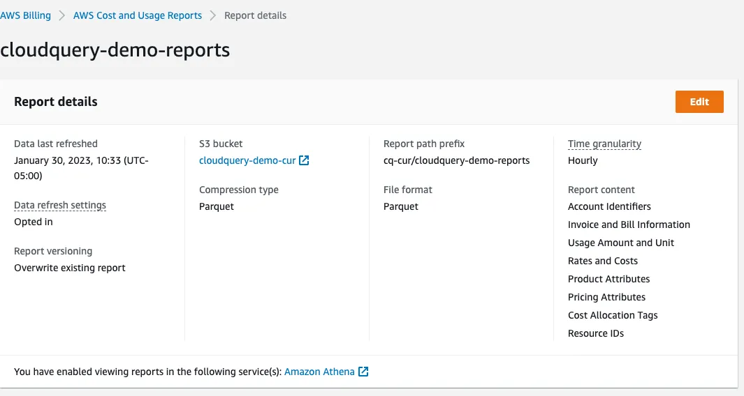
Task: Click external link icon beside Amazon Athena
Action: click(x=363, y=372)
